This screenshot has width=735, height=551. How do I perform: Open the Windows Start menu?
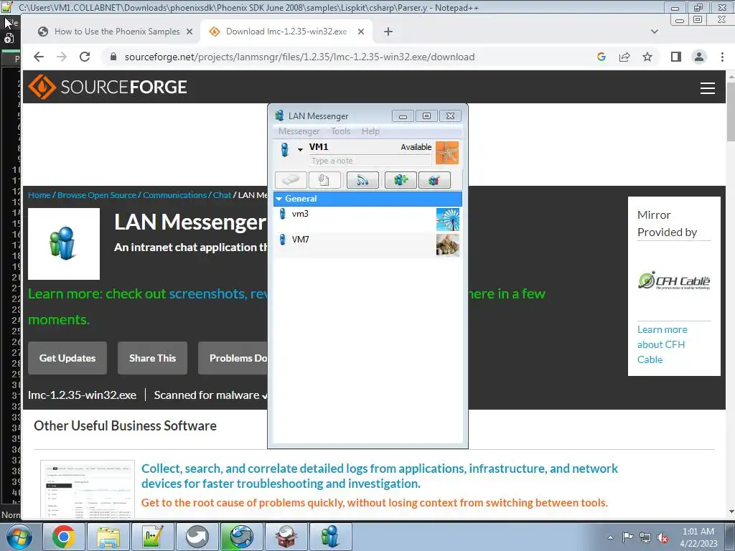[19, 536]
